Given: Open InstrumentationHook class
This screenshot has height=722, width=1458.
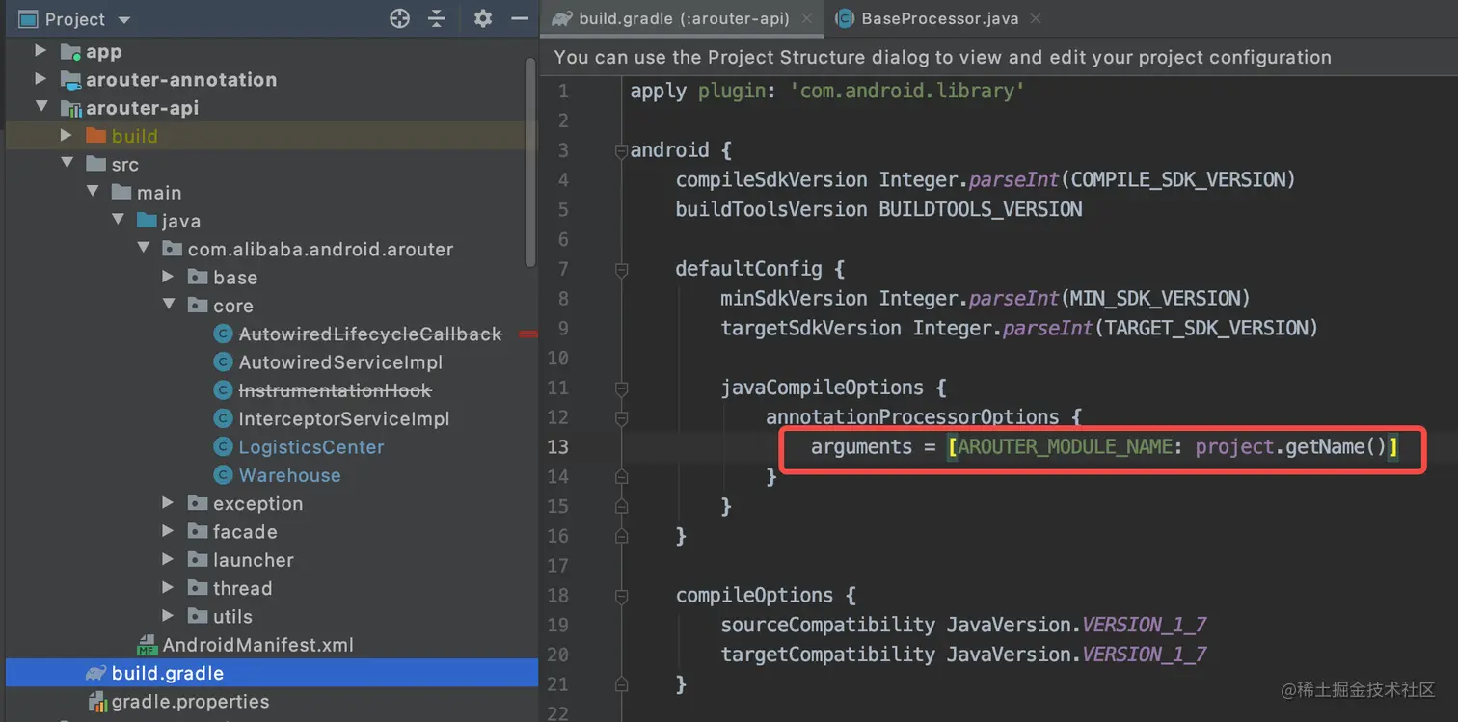Looking at the screenshot, I should pos(335,390).
